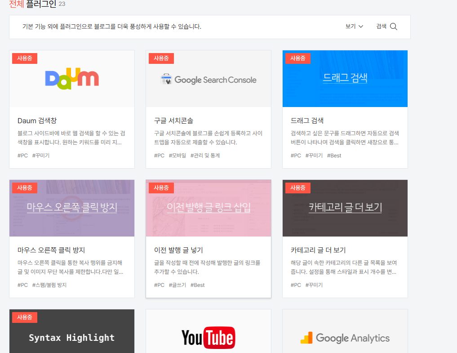457x353 pixels.
Task: Click 사용중 badge on Google Search Console card
Action: coord(161,58)
